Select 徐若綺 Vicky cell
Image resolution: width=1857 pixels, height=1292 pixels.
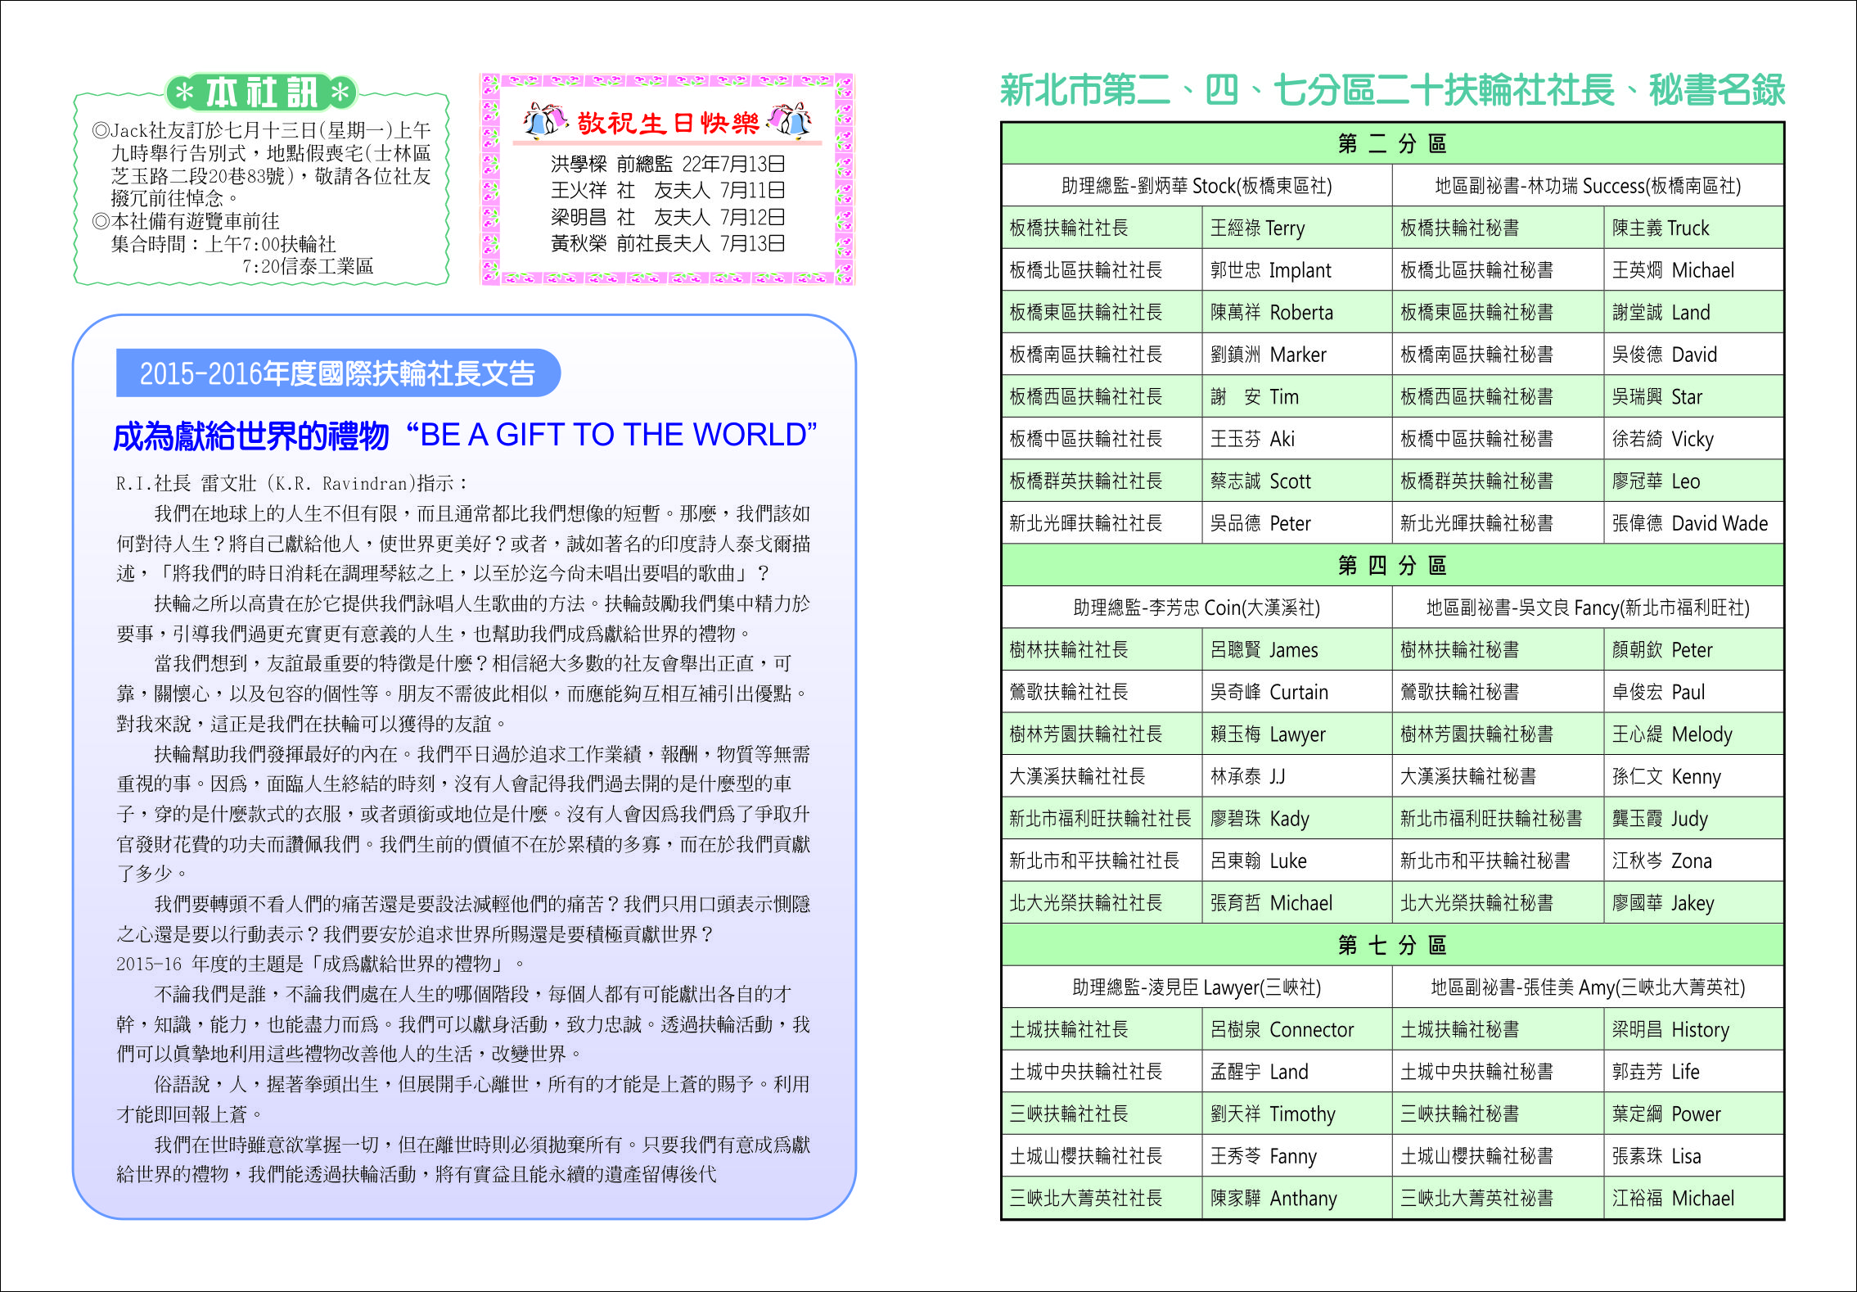(x=1693, y=439)
